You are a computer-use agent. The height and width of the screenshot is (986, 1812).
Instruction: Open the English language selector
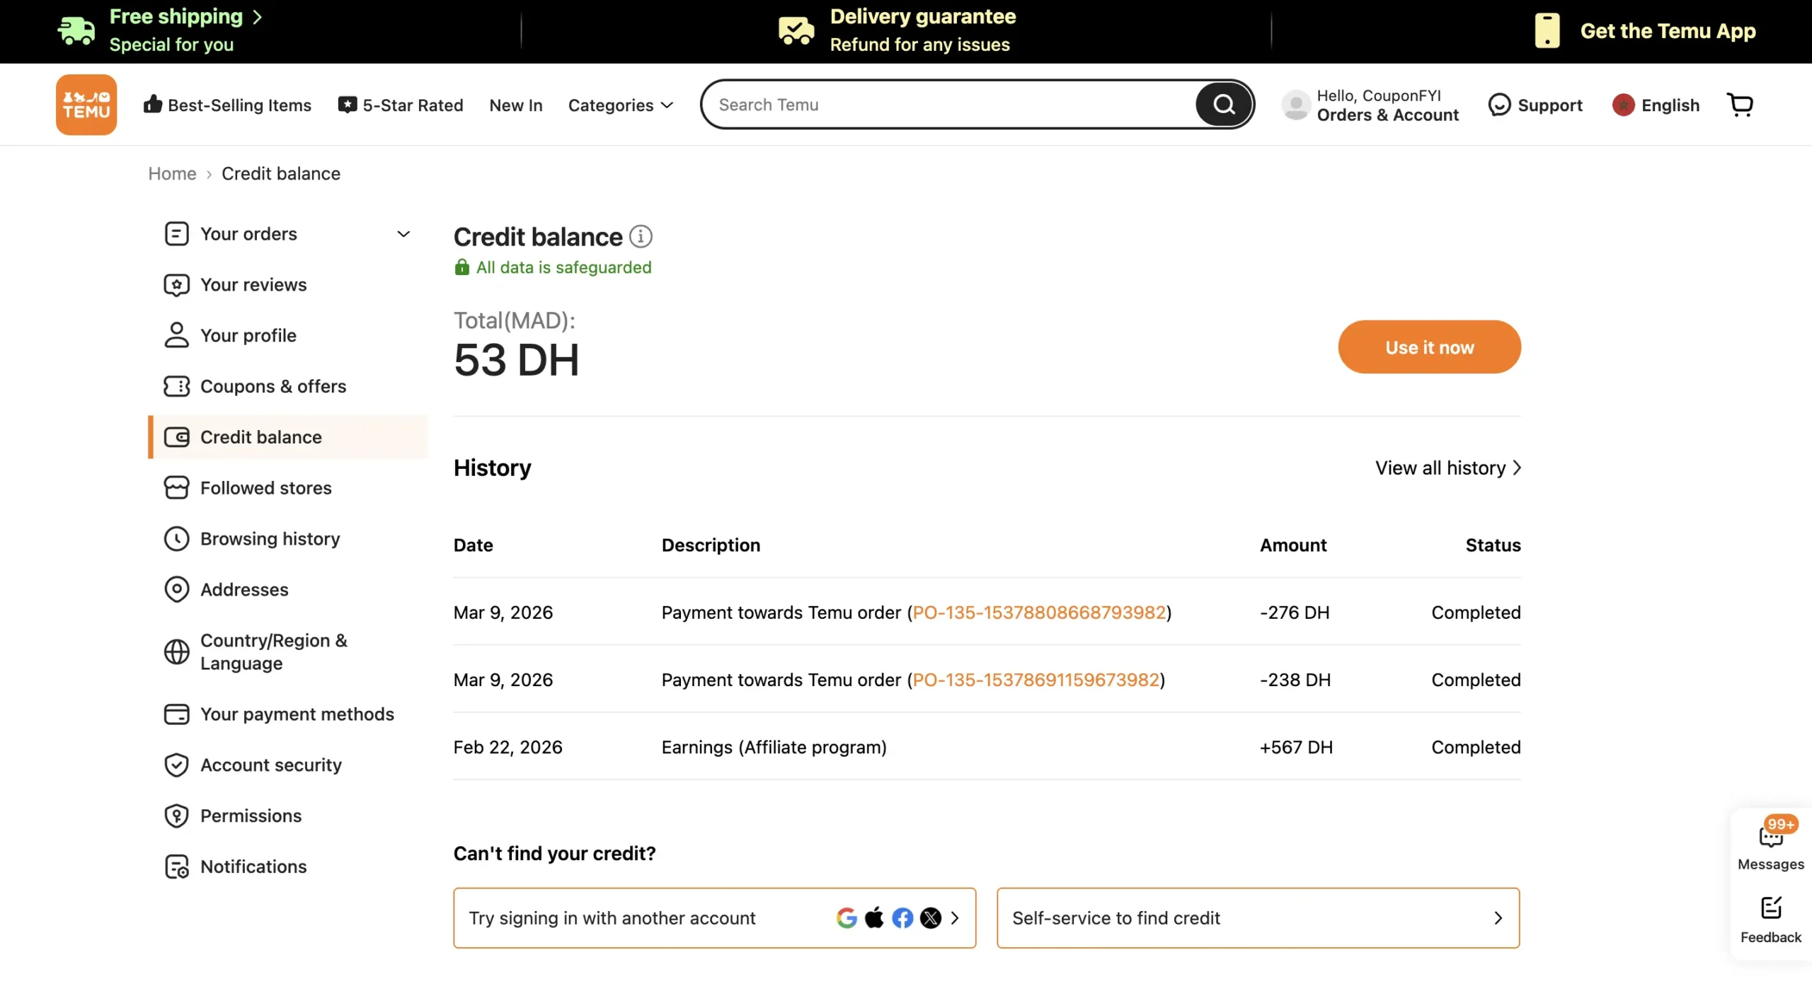coord(1656,105)
